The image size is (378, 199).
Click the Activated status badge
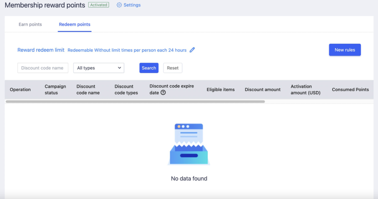pyautogui.click(x=99, y=5)
